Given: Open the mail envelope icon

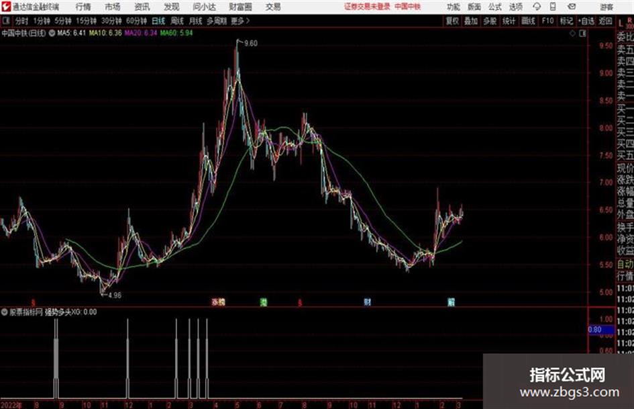Looking at the screenshot, I should point(572,7).
